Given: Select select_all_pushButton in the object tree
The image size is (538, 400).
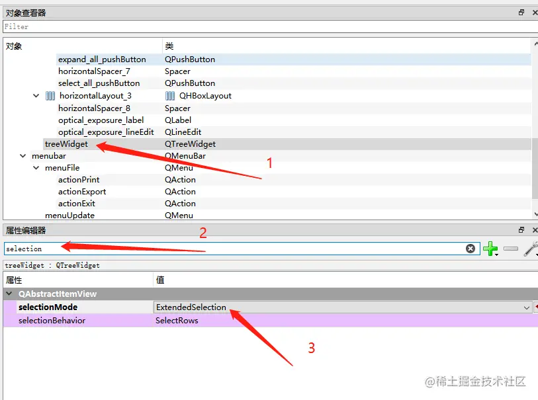Looking at the screenshot, I should [x=99, y=83].
